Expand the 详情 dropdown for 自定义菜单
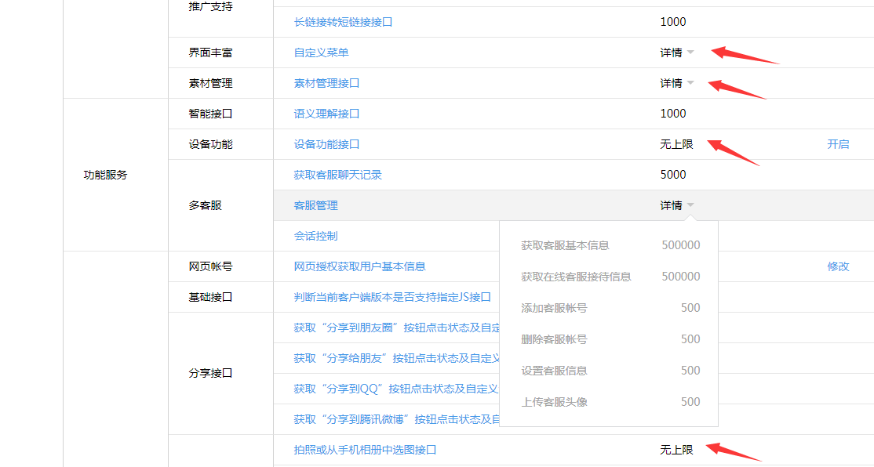The image size is (874, 467). click(677, 52)
